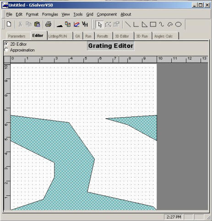Select the sine curve drawing tool
This screenshot has width=212, height=221.
(x=162, y=24)
